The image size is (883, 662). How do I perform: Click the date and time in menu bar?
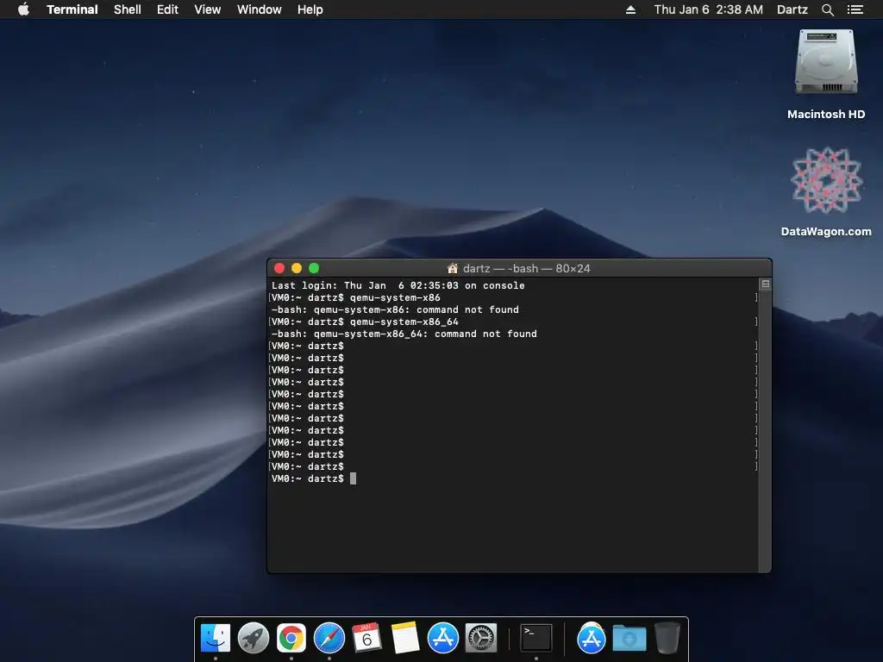pyautogui.click(x=709, y=9)
